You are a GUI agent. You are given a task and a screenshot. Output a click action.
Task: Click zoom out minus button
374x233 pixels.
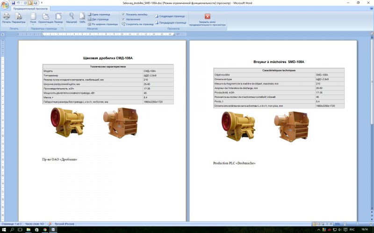click(x=345, y=224)
